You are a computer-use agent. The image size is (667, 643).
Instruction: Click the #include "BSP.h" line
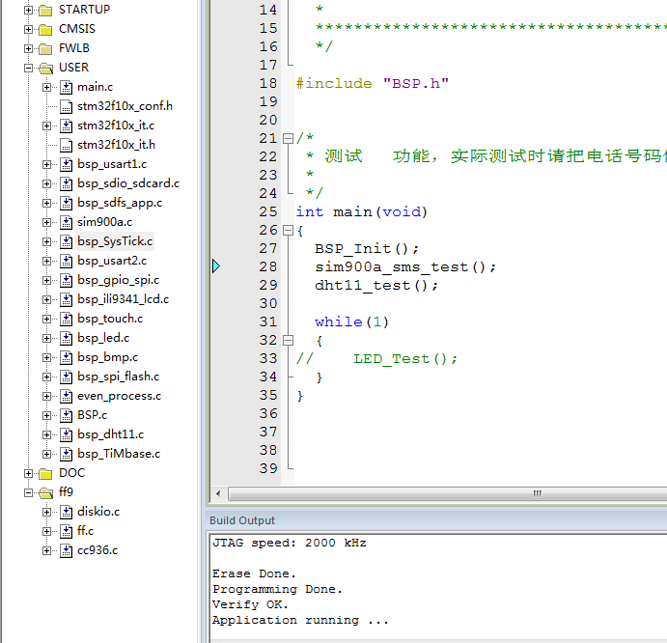[x=373, y=83]
